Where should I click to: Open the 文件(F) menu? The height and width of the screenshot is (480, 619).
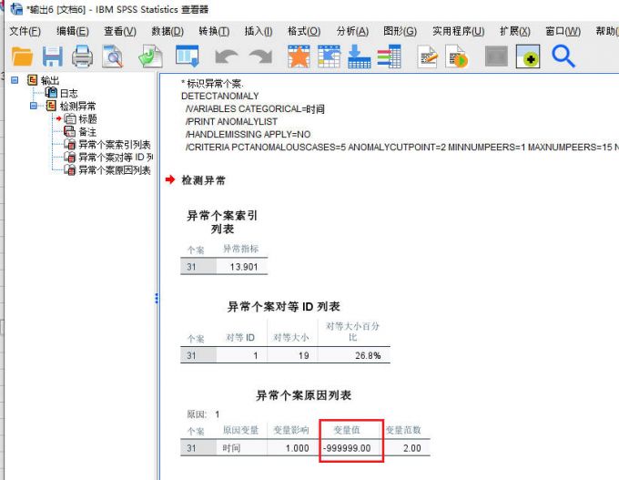coord(25,31)
